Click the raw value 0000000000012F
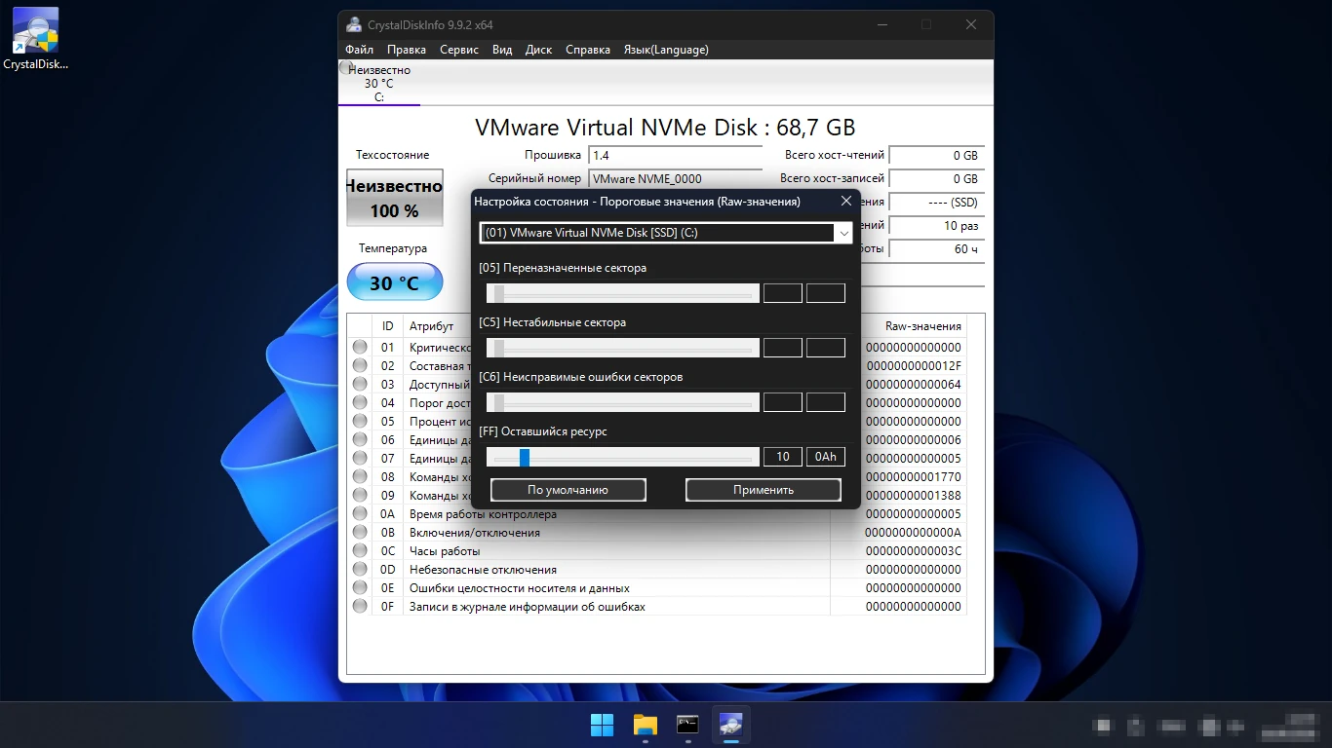This screenshot has height=748, width=1332. 913,366
